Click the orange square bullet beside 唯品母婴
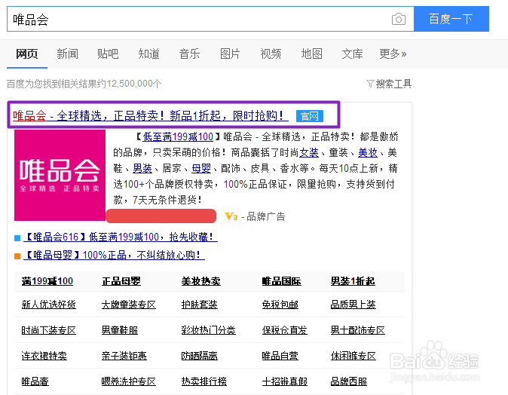The height and width of the screenshot is (395, 508). [17, 256]
